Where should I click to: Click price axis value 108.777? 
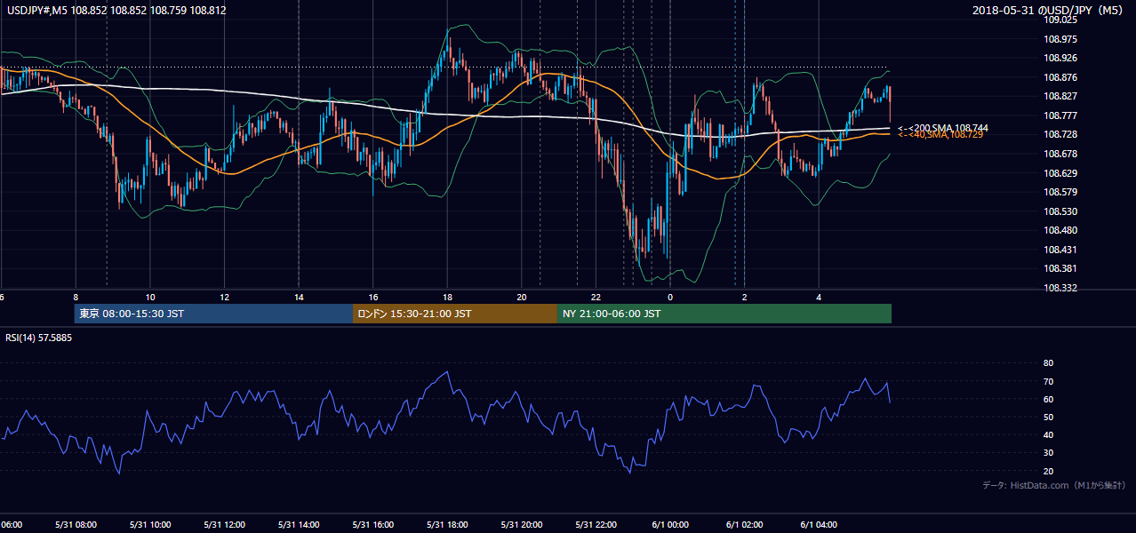click(x=1061, y=115)
